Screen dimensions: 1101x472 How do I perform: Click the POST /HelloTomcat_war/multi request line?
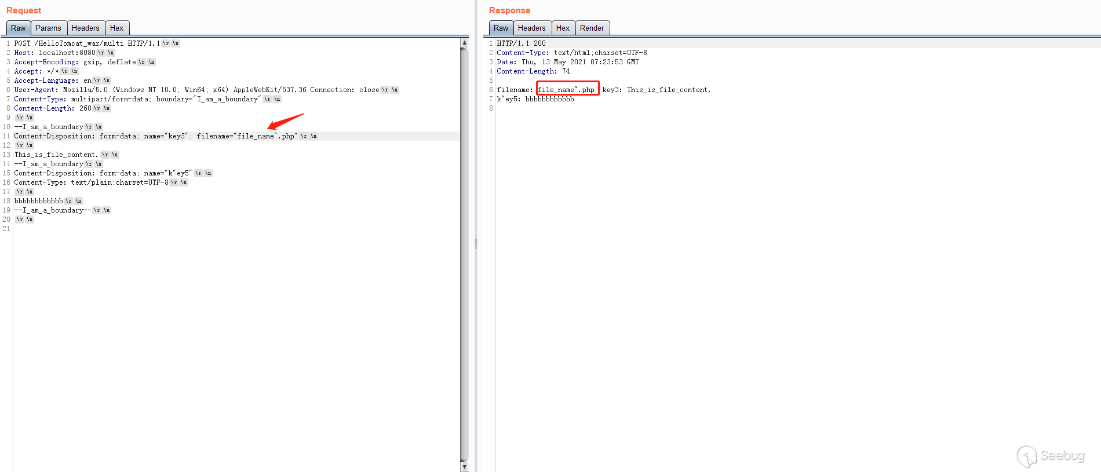click(97, 43)
